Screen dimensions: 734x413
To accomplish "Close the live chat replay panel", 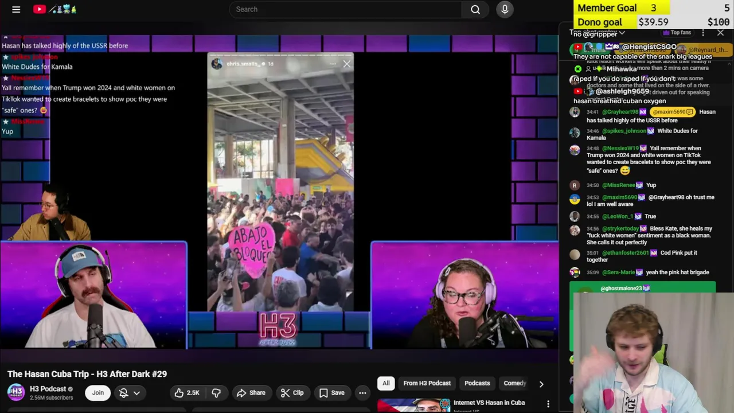I will (x=720, y=33).
